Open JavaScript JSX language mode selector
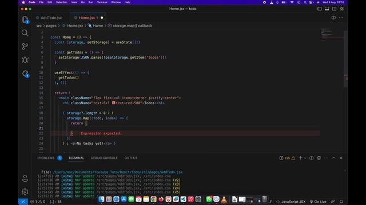This screenshot has height=205, width=366. (x=293, y=202)
